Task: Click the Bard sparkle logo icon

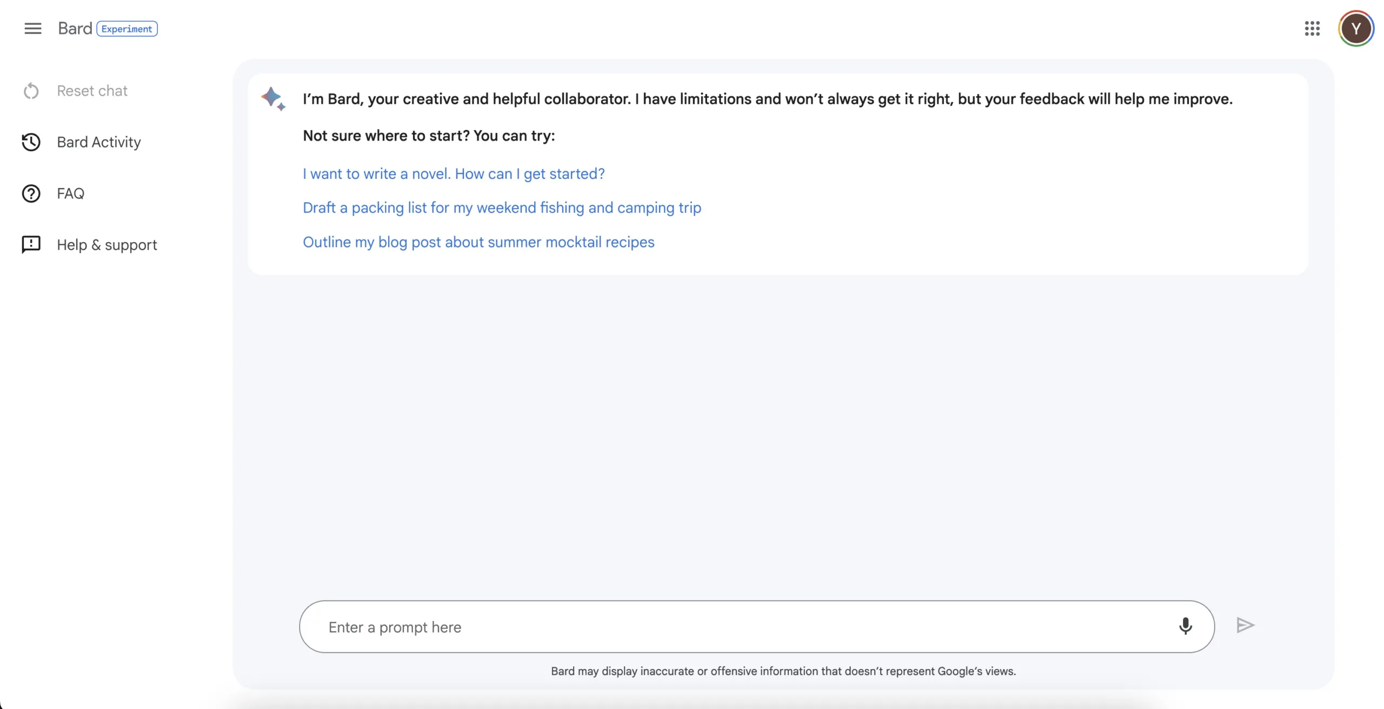Action: click(x=273, y=99)
